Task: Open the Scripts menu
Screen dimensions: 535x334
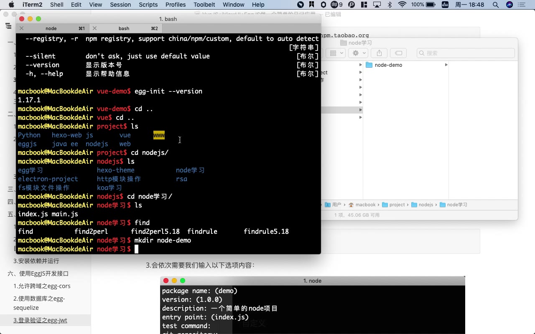Action: 148,5
